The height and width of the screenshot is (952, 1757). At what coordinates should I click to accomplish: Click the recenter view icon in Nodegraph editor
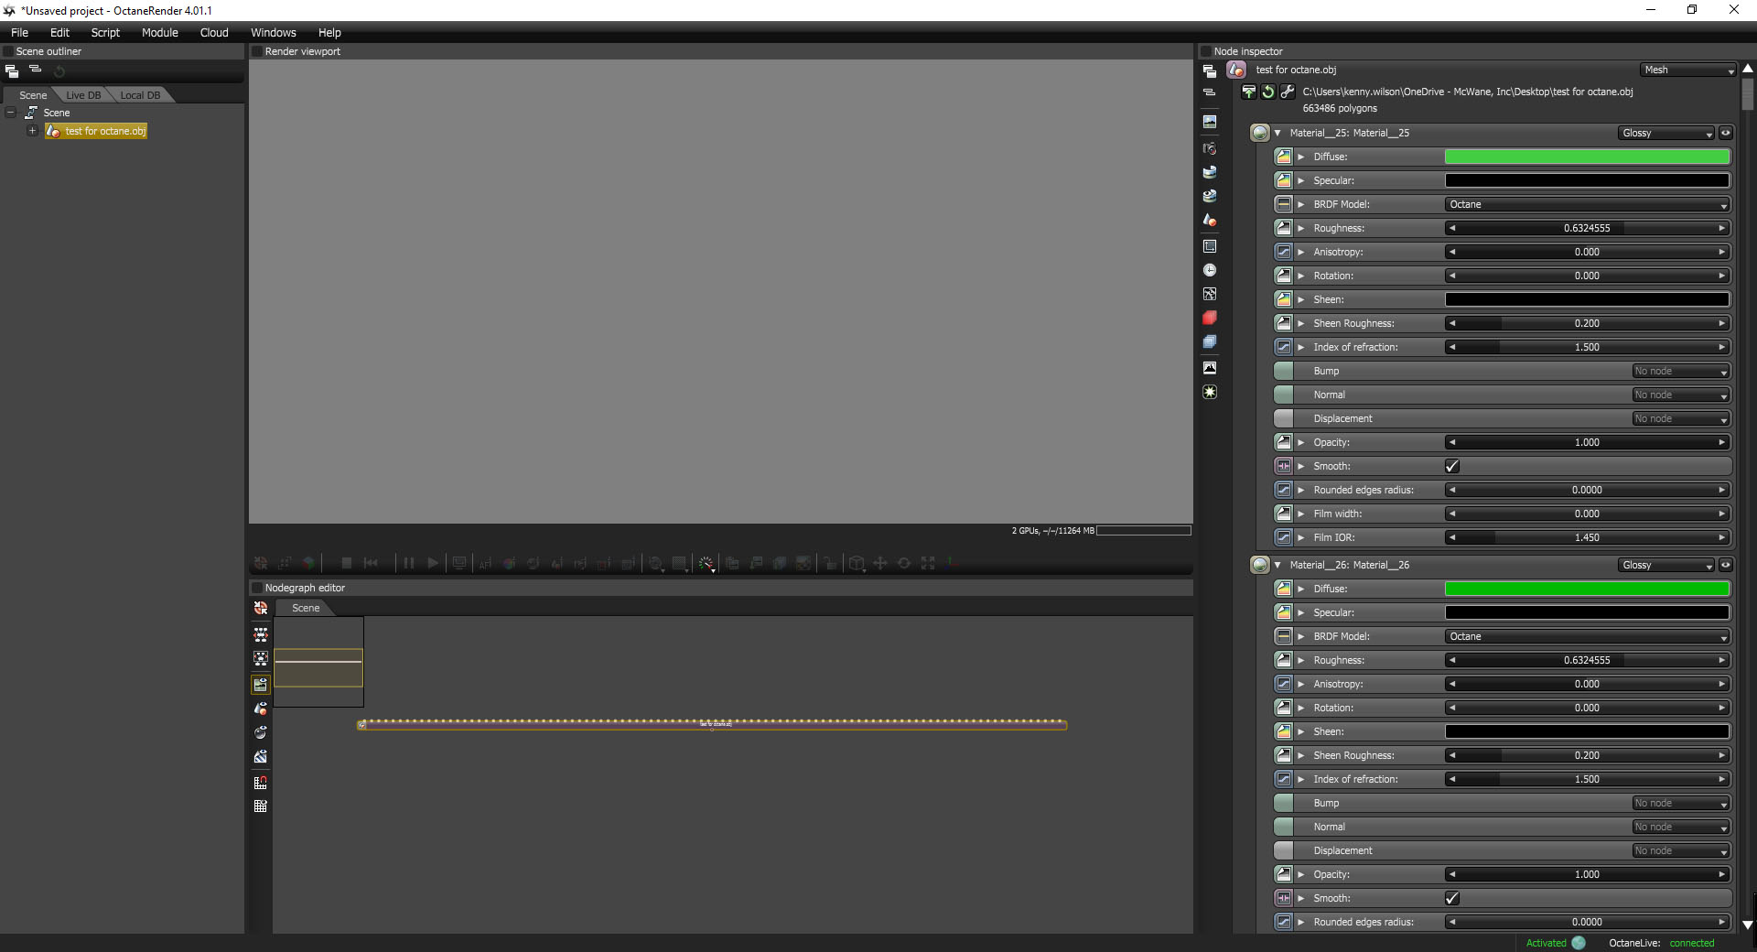point(261,608)
